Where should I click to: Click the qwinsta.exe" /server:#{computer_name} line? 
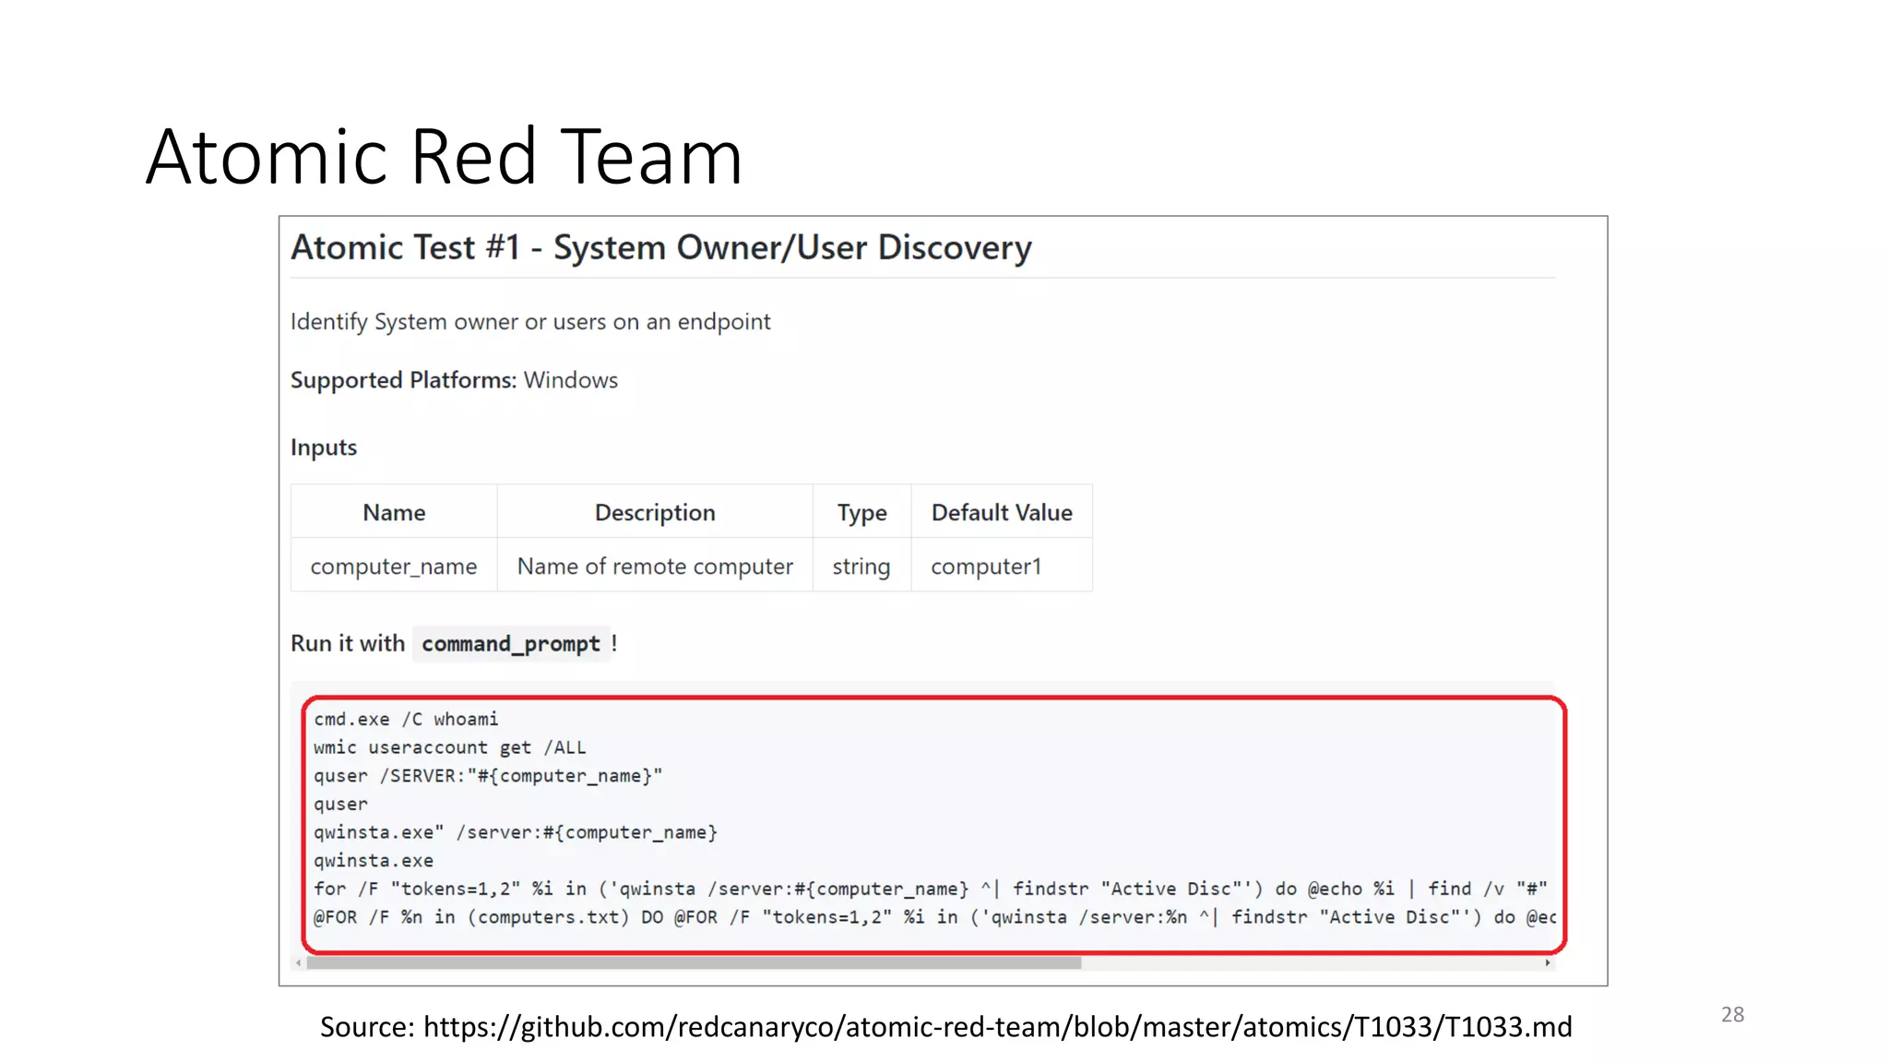click(516, 832)
